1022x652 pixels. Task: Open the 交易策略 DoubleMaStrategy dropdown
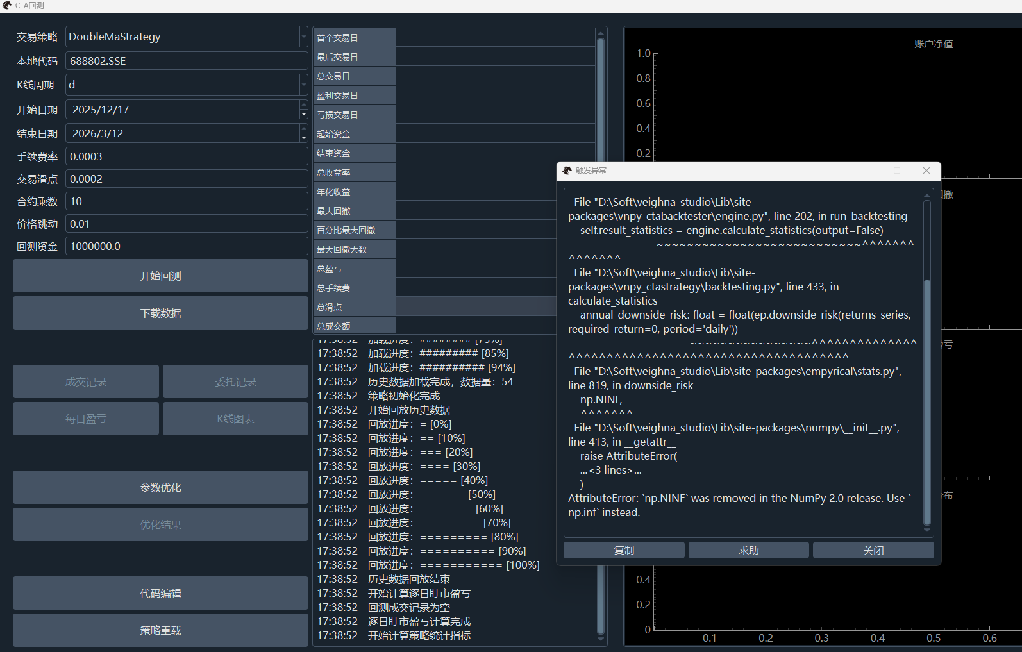pos(303,37)
